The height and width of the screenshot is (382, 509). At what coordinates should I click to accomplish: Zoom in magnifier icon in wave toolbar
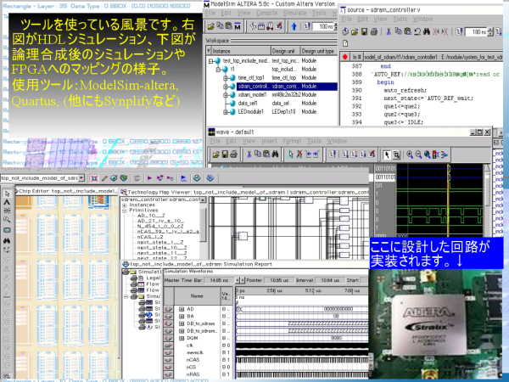tap(410, 155)
